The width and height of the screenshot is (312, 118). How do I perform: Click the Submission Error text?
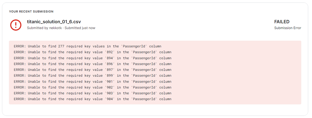click(288, 28)
